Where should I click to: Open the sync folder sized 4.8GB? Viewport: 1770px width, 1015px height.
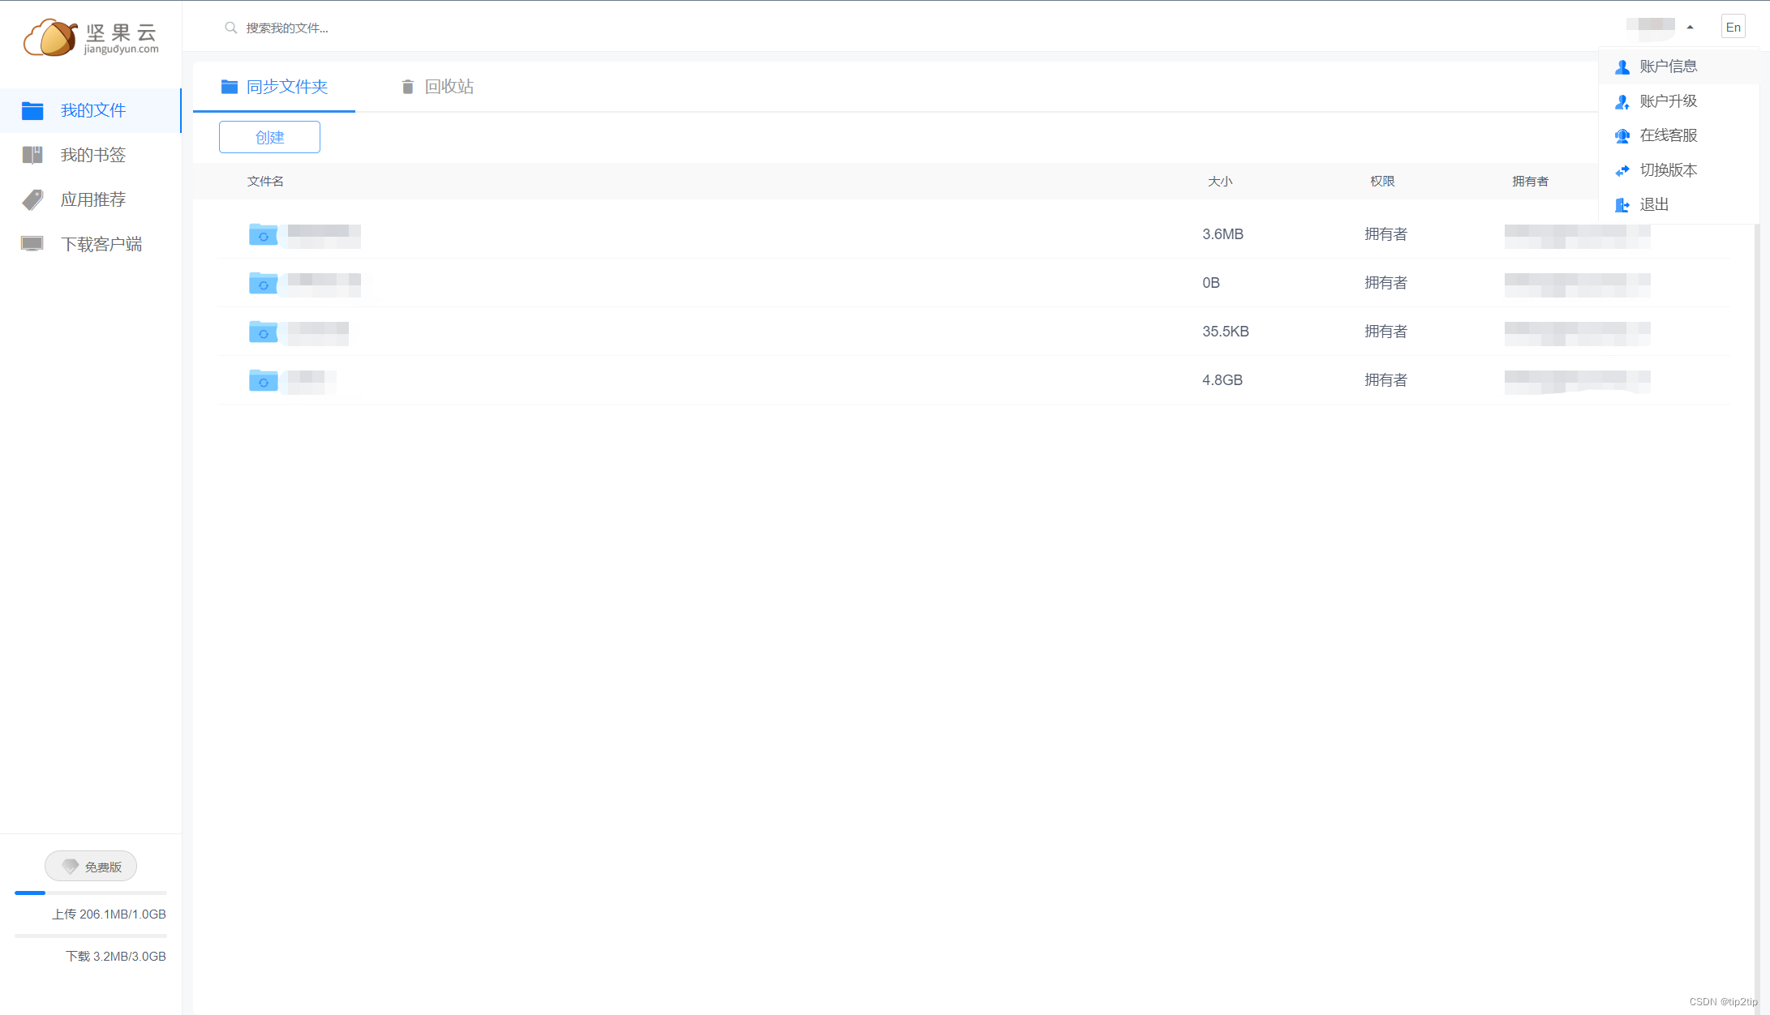point(263,380)
